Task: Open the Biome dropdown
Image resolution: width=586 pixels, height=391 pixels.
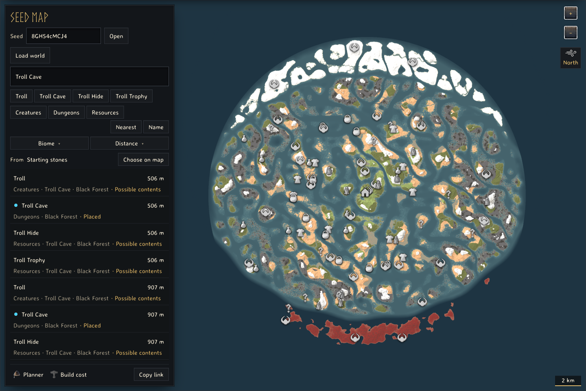Action: (x=49, y=143)
